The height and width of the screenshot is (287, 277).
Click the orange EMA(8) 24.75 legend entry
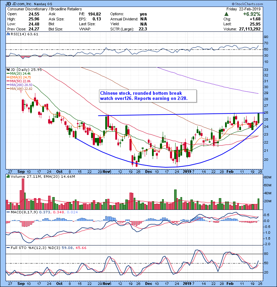[19, 77]
